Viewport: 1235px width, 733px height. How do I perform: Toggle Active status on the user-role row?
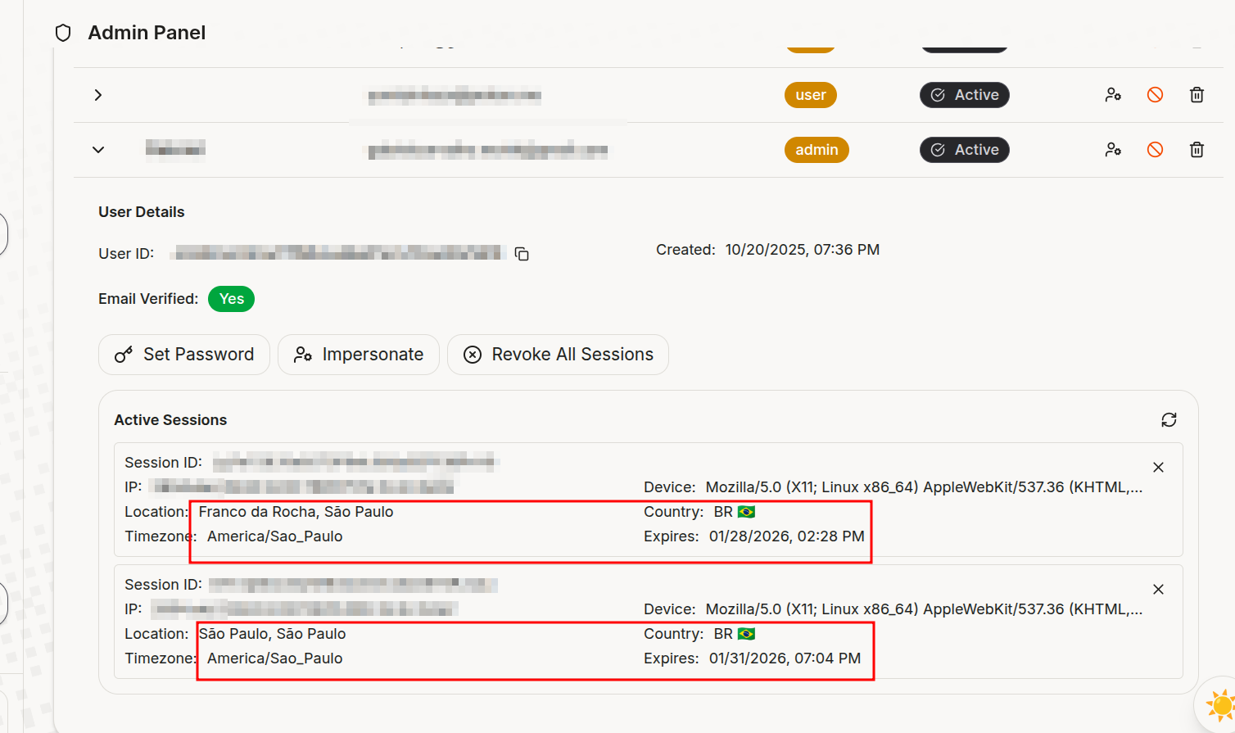(x=964, y=94)
